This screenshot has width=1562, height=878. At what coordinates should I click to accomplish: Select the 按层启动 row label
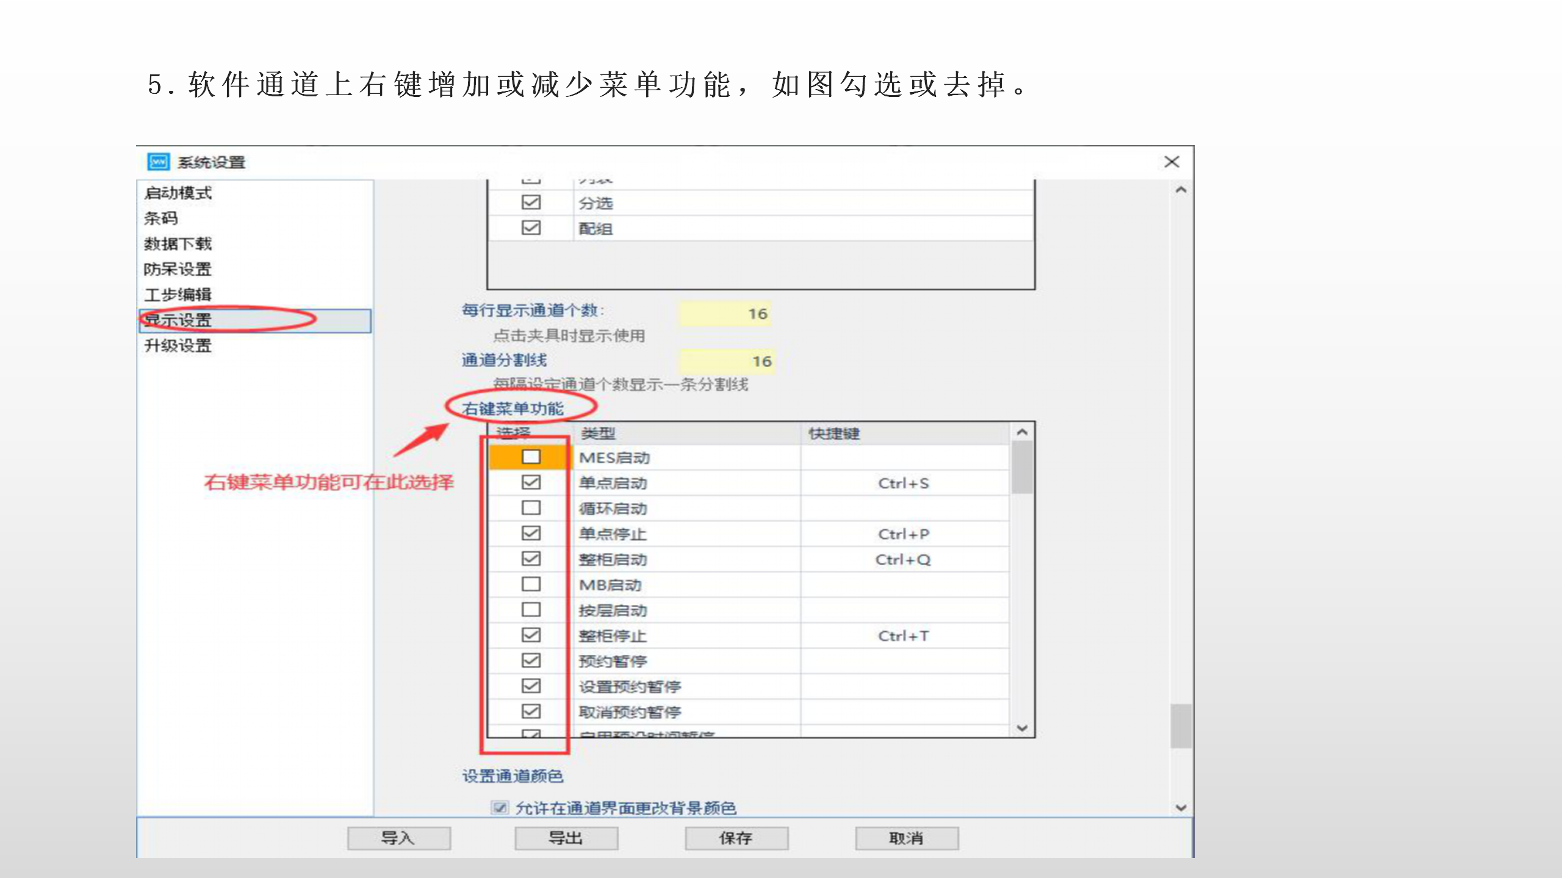click(x=613, y=611)
